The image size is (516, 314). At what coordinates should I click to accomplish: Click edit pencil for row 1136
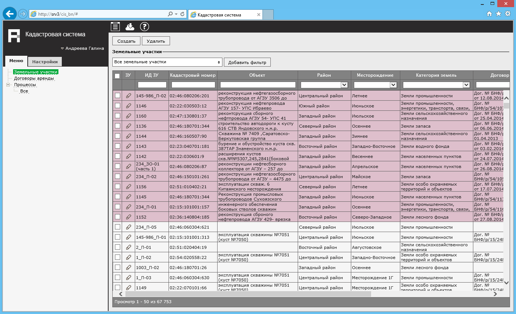point(128,126)
